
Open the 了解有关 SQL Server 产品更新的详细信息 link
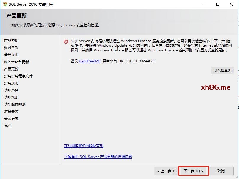(98, 157)
